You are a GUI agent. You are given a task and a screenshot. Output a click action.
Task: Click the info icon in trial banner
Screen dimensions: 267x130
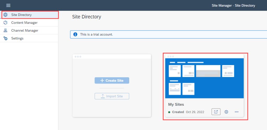[x=75, y=34]
